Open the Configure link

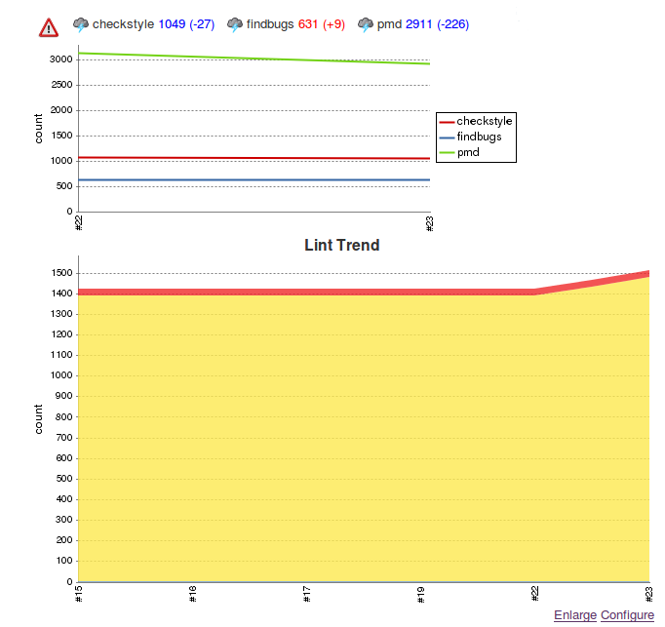627,615
